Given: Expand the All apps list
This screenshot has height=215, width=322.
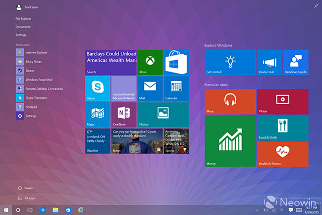Looking at the screenshot, I should coord(26,198).
